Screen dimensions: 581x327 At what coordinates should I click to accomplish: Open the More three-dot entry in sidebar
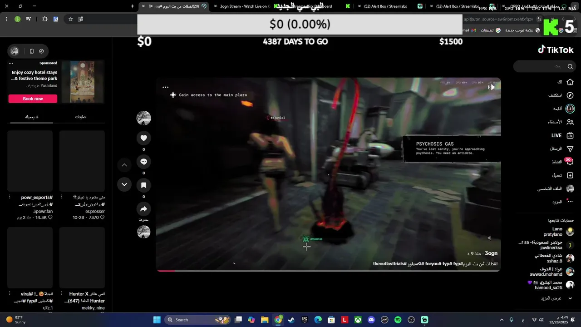[563, 202]
